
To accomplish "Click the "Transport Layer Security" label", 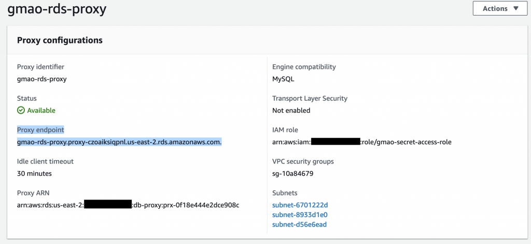I will [310, 98].
